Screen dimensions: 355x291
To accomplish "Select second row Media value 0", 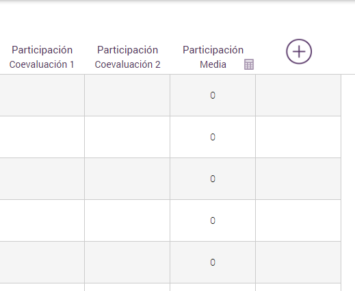I will click(x=213, y=137).
